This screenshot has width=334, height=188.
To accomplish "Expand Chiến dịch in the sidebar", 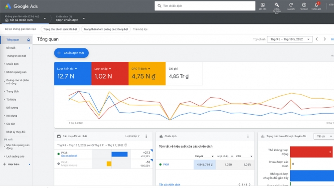I will [4, 64].
